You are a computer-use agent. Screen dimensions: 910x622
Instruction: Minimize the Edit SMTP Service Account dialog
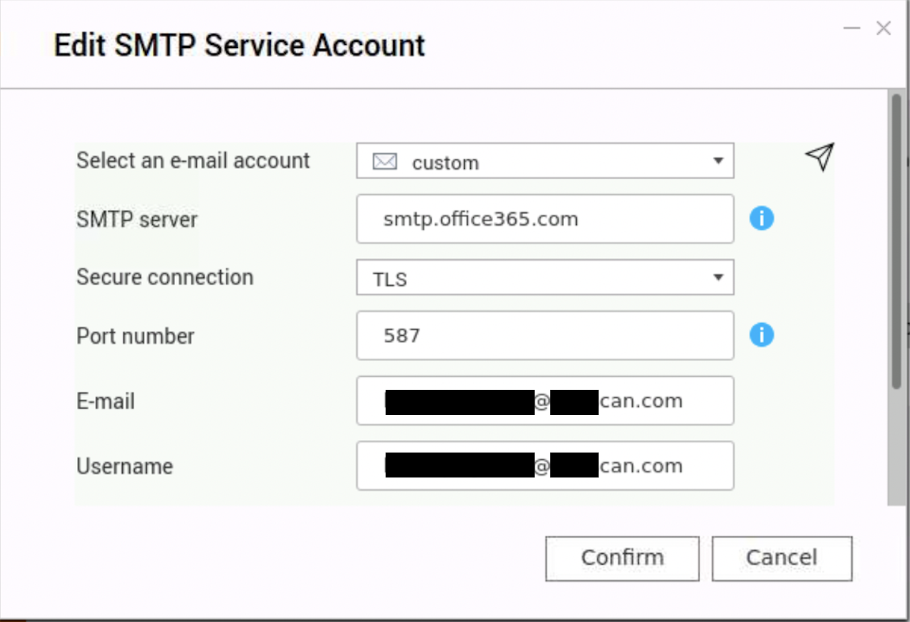(x=851, y=28)
